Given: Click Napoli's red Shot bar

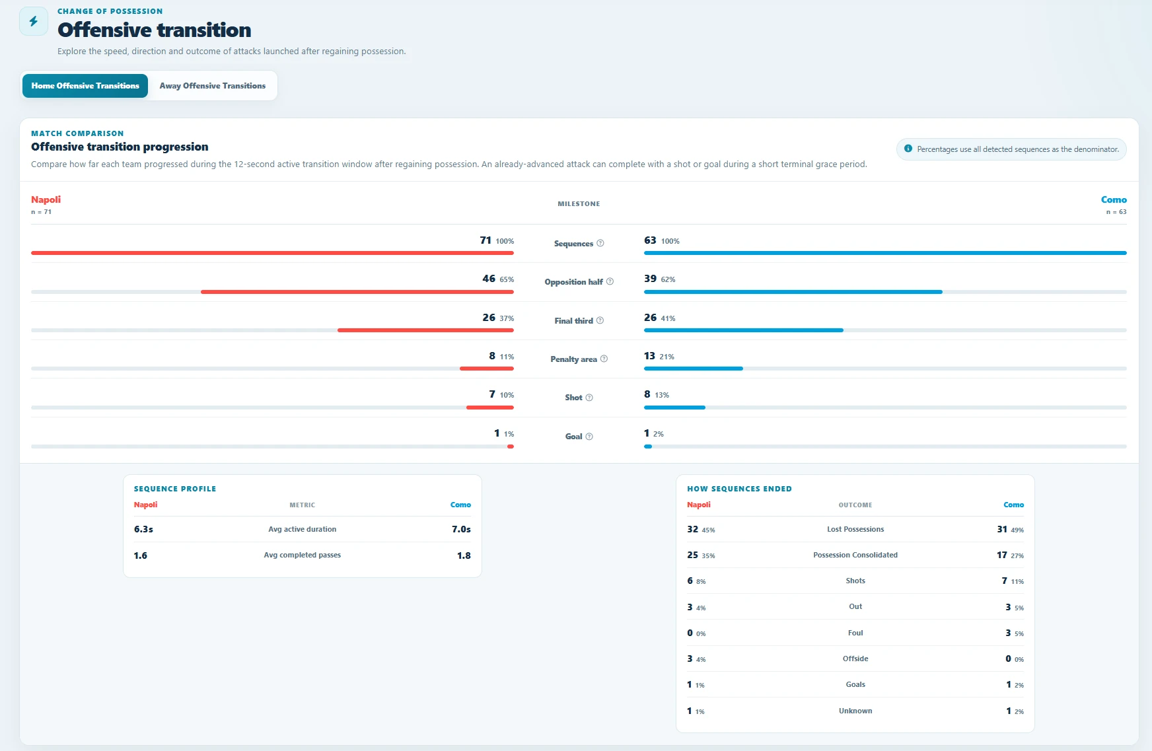Looking at the screenshot, I should (490, 408).
